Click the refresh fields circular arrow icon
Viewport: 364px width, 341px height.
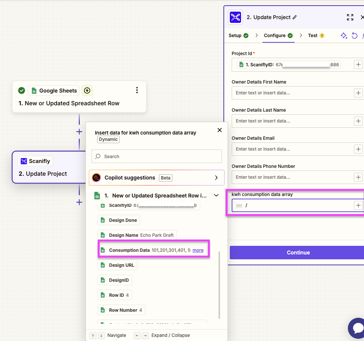[355, 36]
